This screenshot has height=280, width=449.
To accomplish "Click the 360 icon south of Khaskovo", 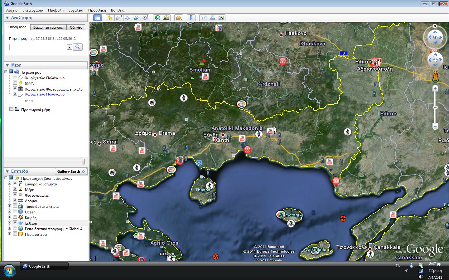I will [282, 61].
